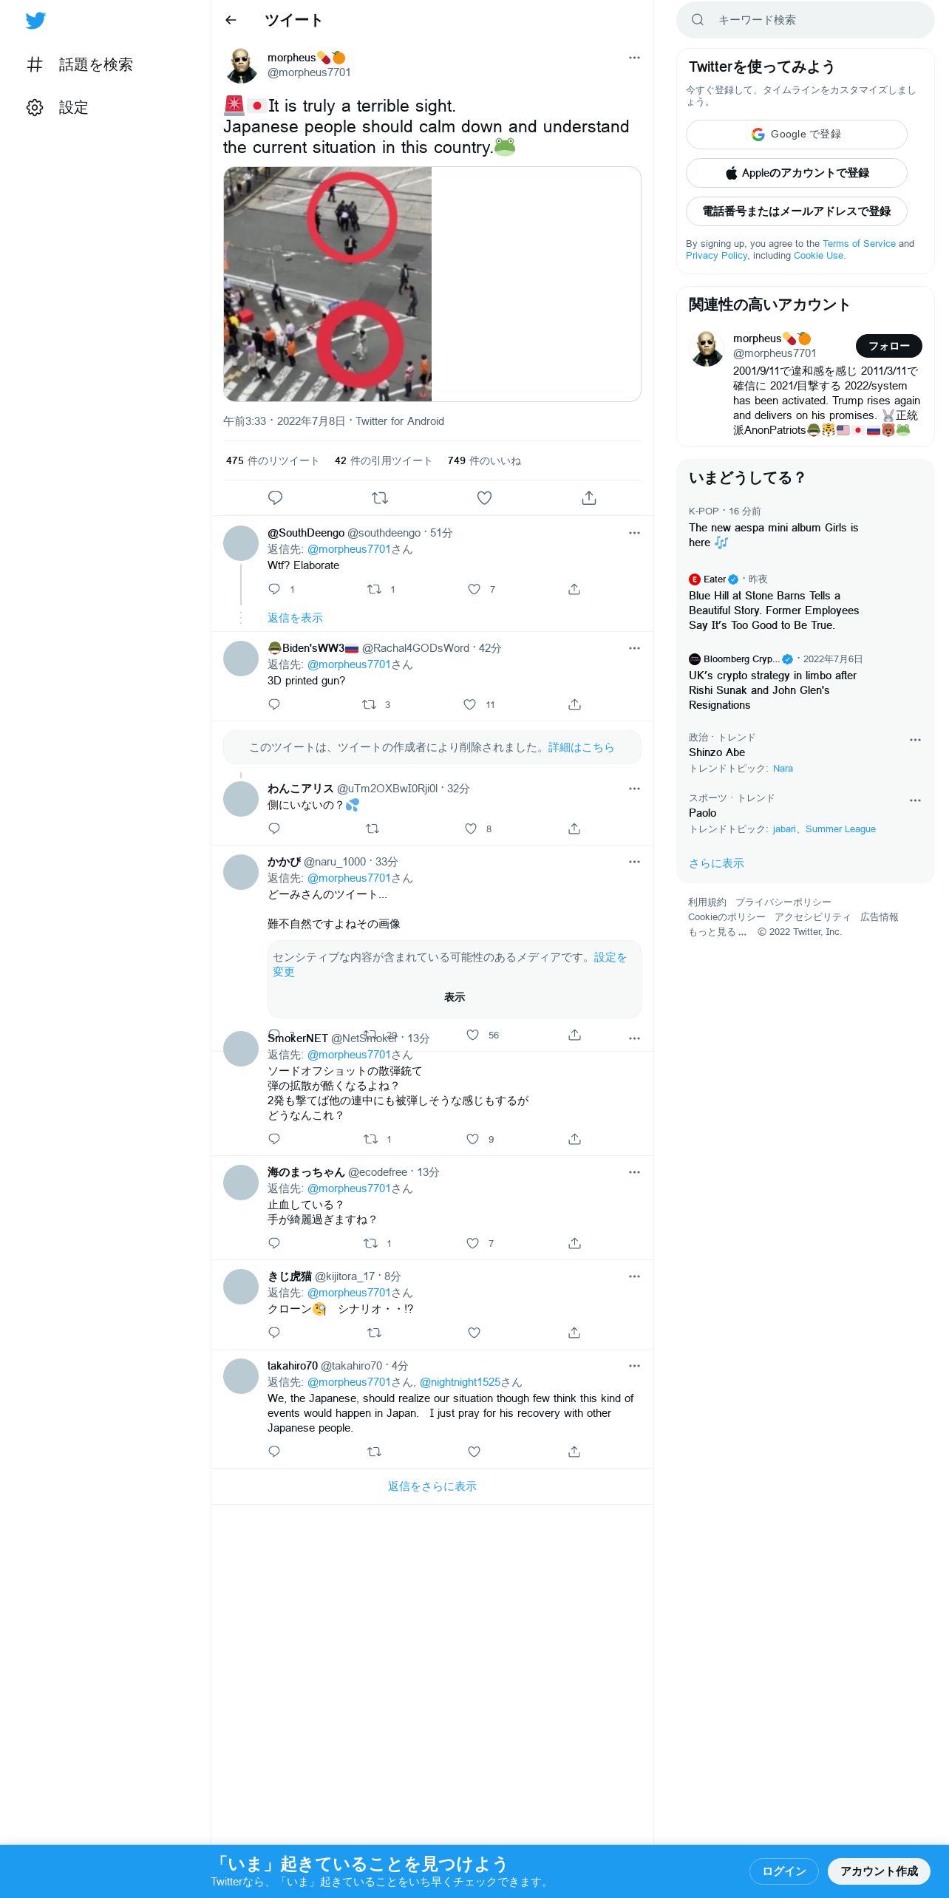Share the main tweet via share icon
This screenshot has width=949, height=1898.
pos(589,498)
